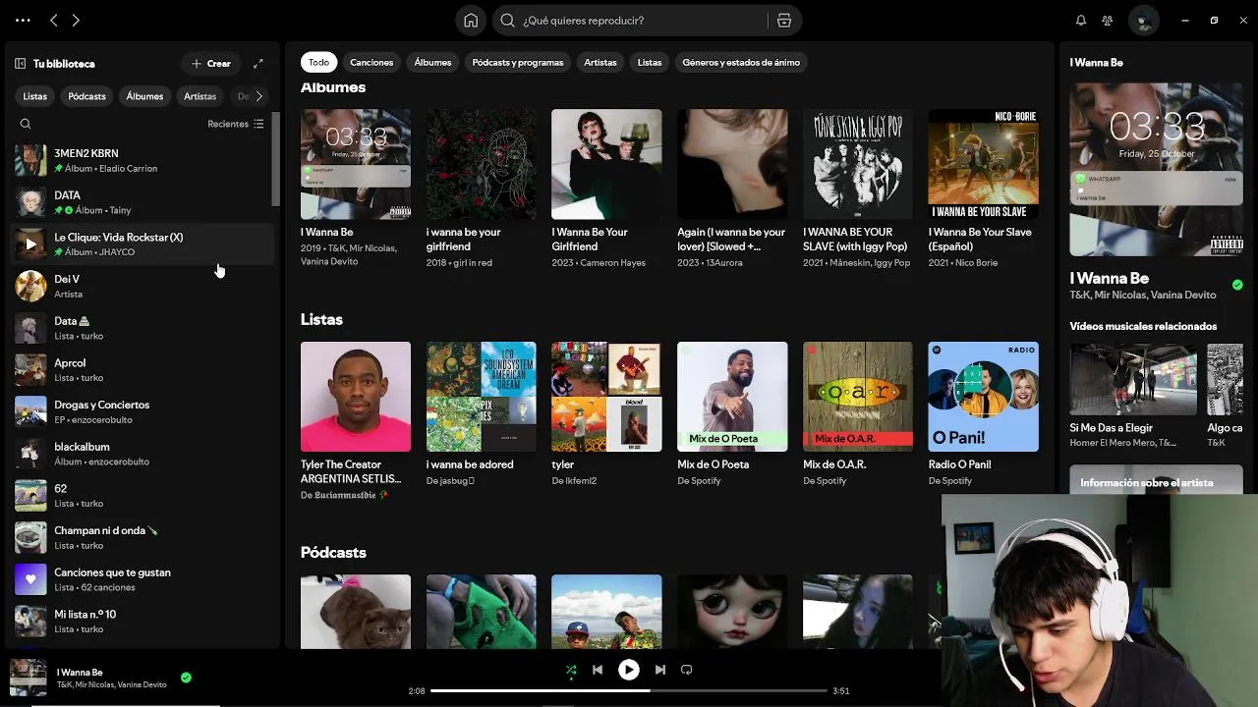Select Listas chip in search results
Viewport: 1258px width, 707px height.
point(650,62)
